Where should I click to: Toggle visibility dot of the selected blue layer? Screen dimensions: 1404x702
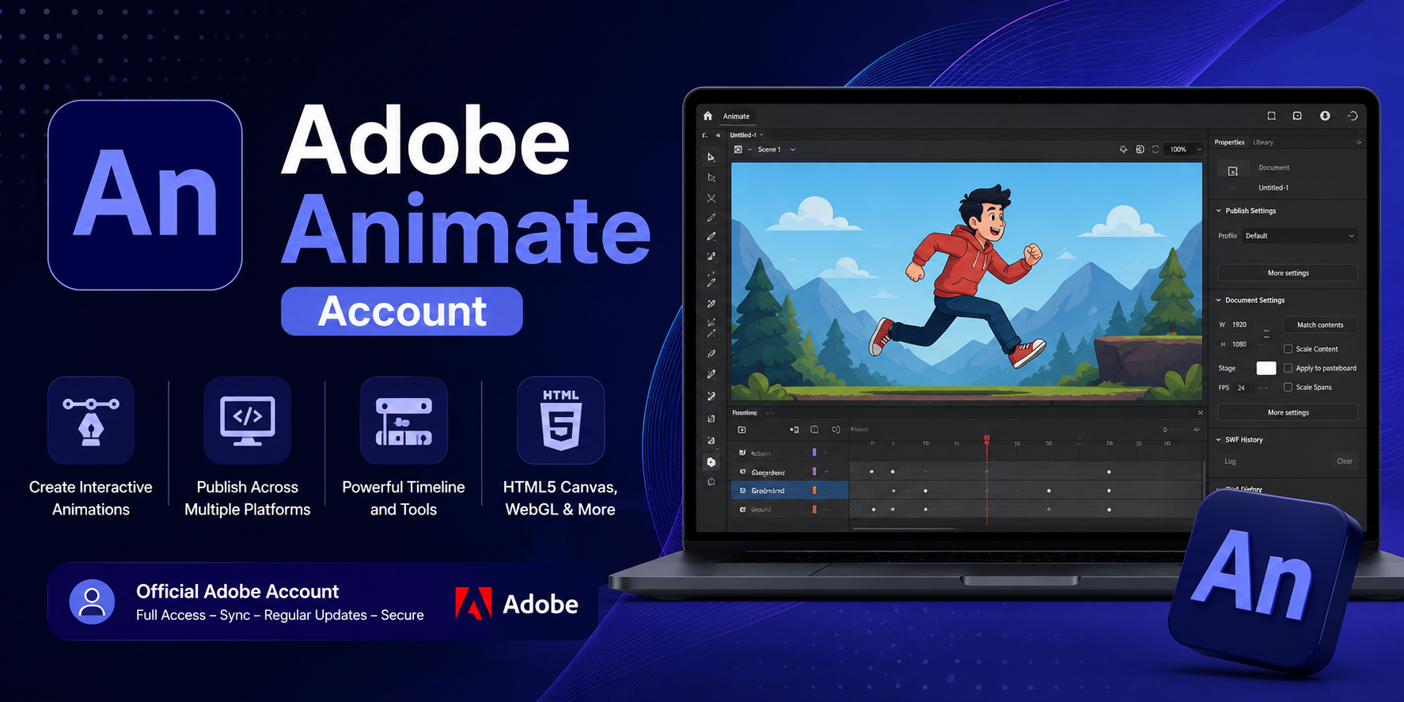coord(826,491)
